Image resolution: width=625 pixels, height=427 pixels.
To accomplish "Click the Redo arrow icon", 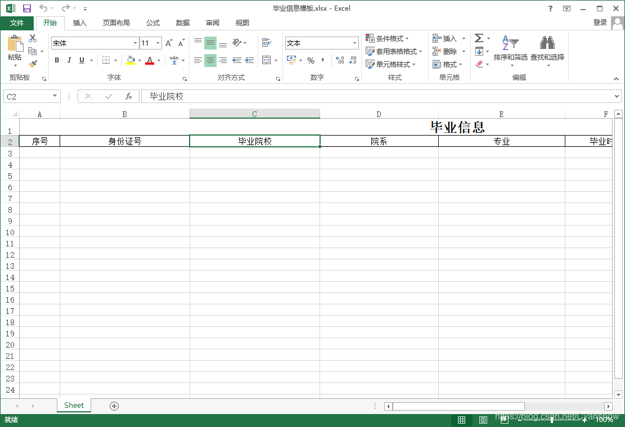I will 65,8.
